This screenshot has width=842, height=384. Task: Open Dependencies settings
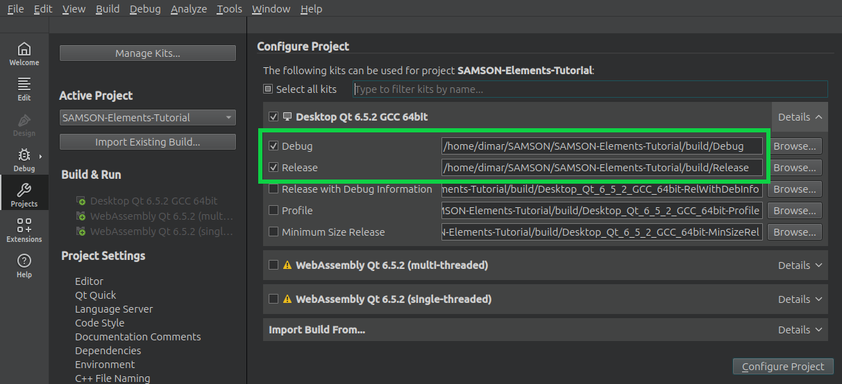(108, 351)
